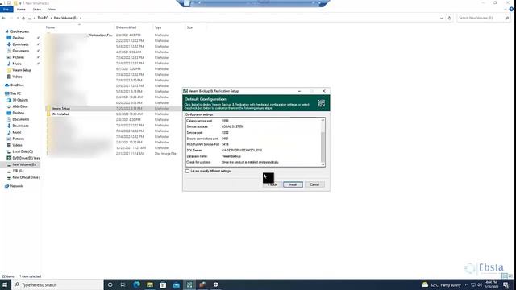Select Network in navigation pane
The height and width of the screenshot is (290, 516).
coord(16,186)
